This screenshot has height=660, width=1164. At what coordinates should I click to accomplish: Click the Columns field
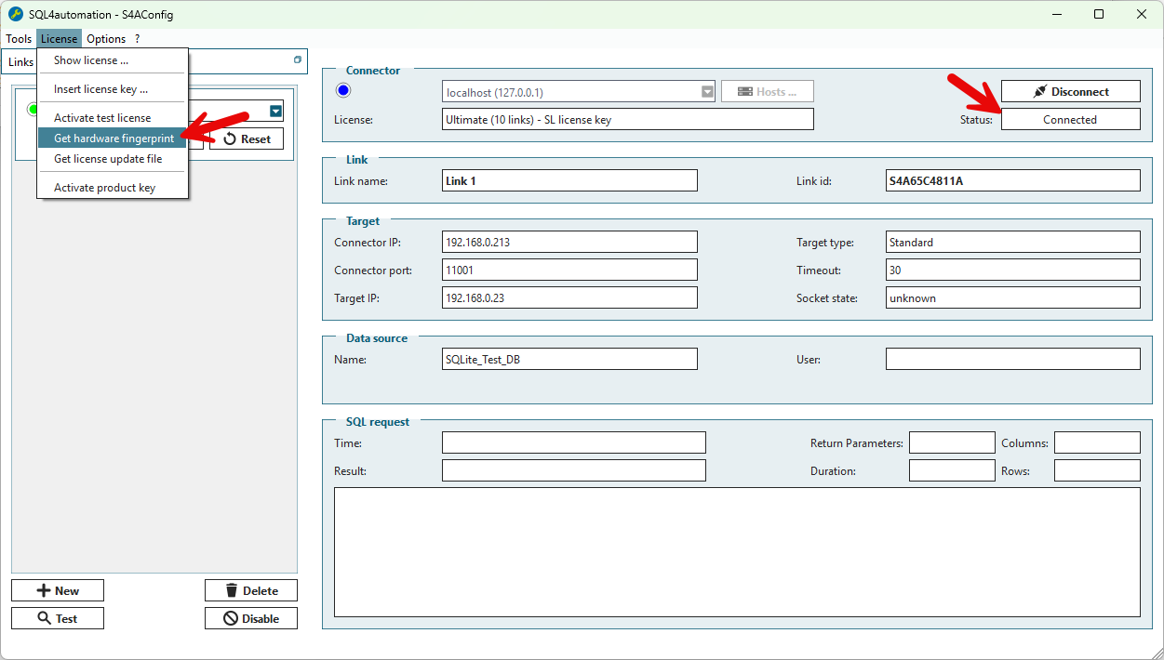click(x=1097, y=442)
